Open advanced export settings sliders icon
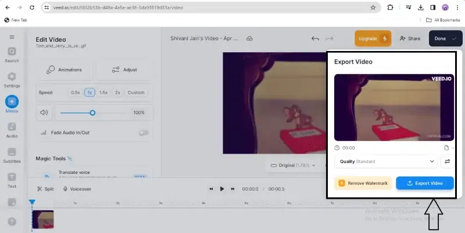This screenshot has height=233, width=465. (x=447, y=162)
